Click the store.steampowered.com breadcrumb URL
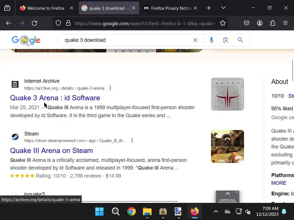Image resolution: width=294 pixels, height=220 pixels. tap(75, 140)
